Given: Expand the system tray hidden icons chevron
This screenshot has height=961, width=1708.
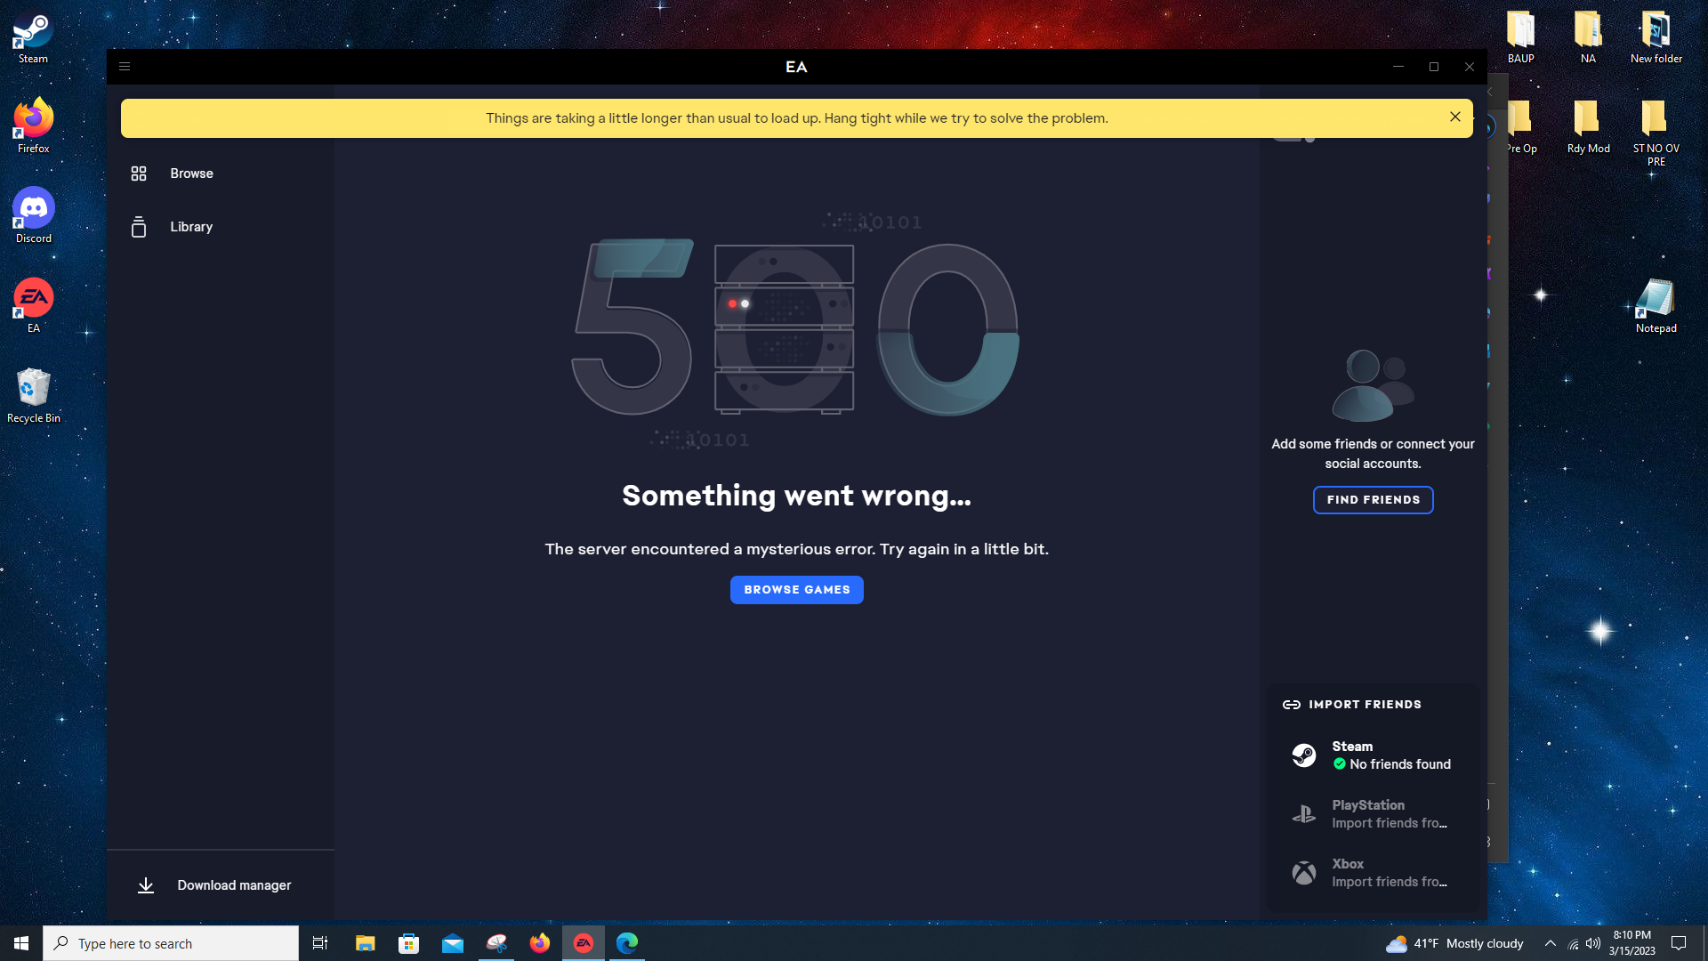Looking at the screenshot, I should click(x=1550, y=943).
